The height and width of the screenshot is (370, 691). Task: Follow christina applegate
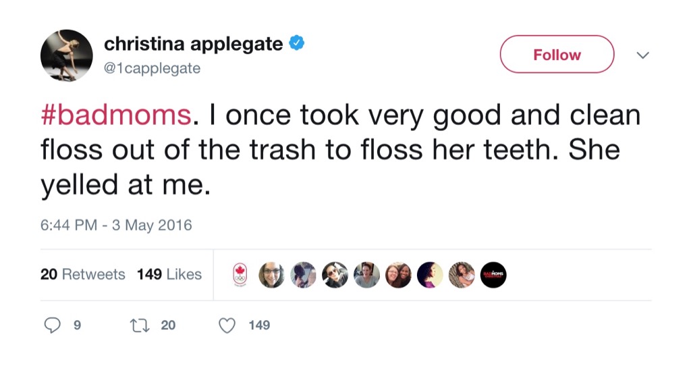coord(557,55)
